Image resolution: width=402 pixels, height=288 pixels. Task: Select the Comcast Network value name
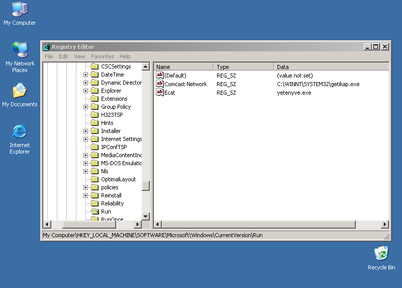coord(185,84)
